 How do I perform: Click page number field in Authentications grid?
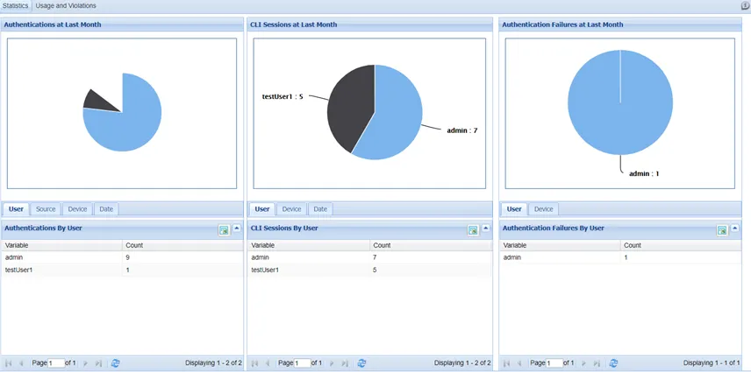56,363
